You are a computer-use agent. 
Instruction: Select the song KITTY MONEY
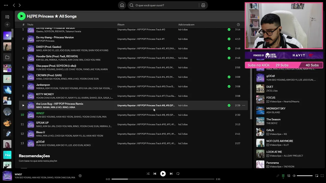coord(45,94)
